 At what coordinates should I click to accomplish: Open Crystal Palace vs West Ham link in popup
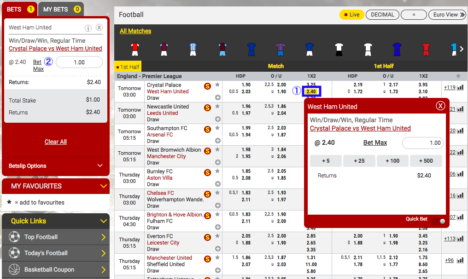point(360,128)
